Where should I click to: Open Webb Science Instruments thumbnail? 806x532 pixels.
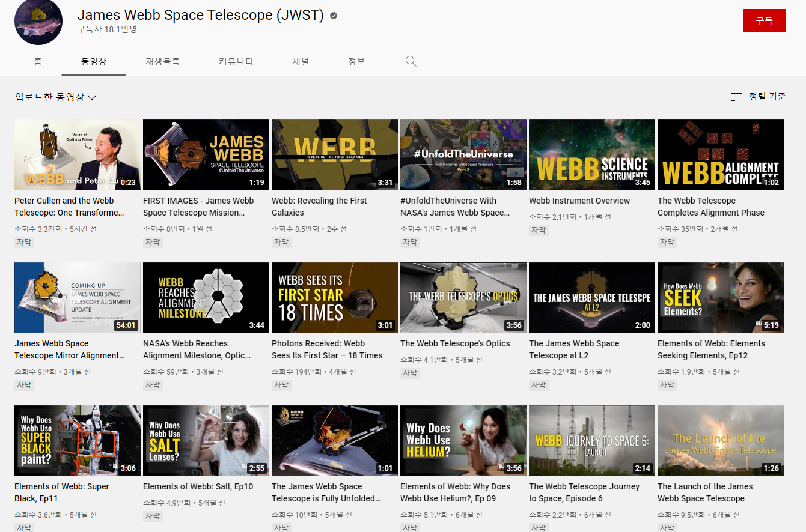(592, 155)
